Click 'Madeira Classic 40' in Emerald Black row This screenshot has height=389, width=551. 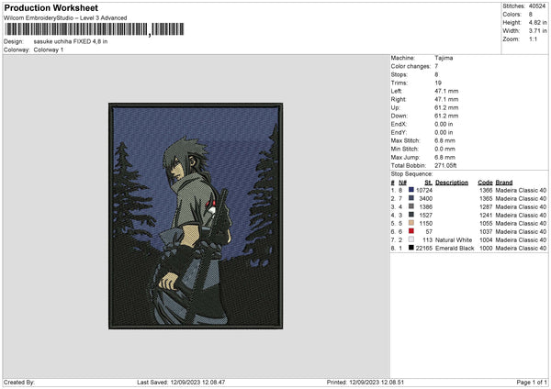pyautogui.click(x=521, y=249)
